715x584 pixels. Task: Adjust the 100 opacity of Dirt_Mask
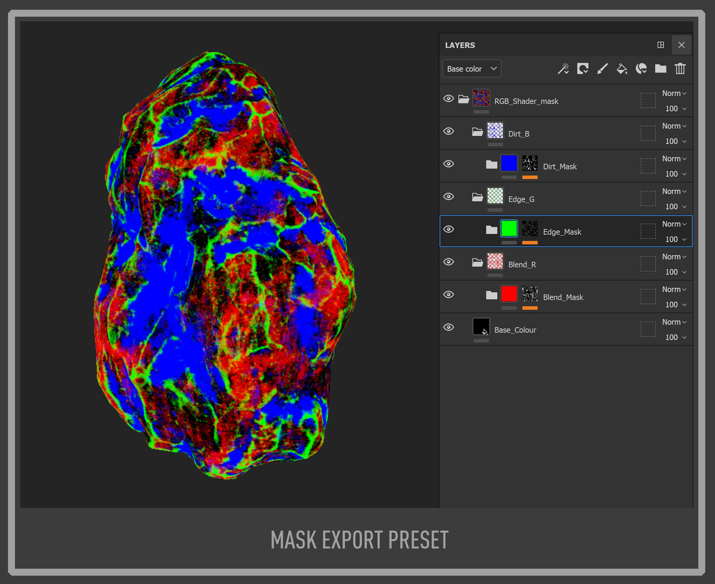point(675,174)
